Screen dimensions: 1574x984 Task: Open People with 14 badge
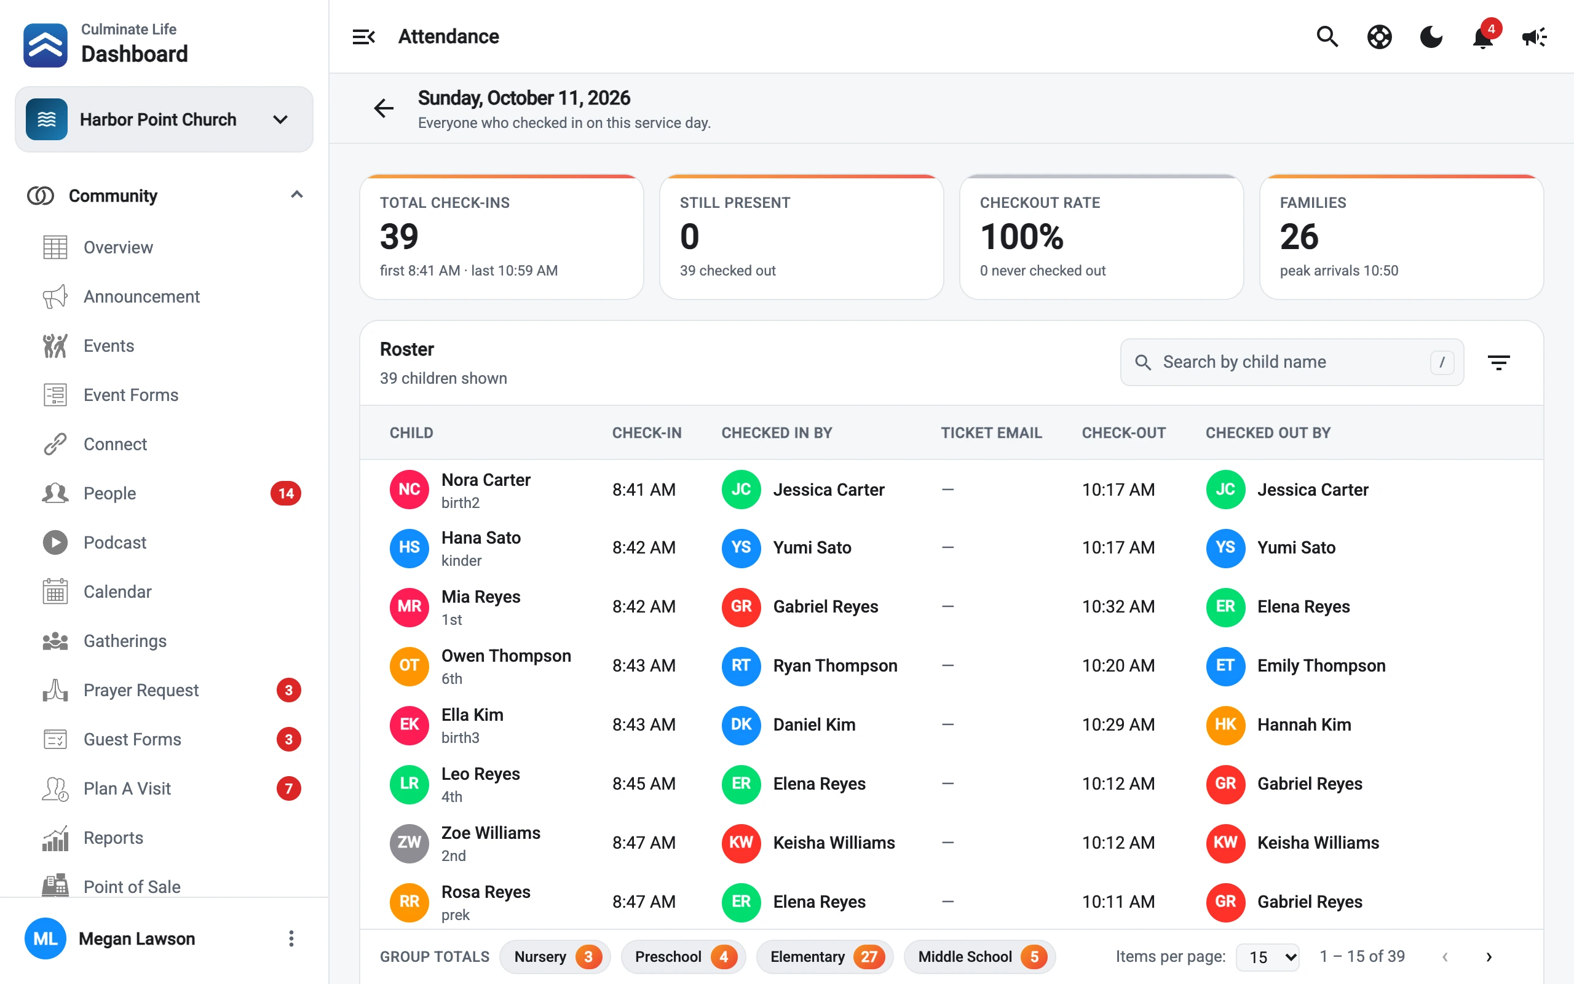164,493
